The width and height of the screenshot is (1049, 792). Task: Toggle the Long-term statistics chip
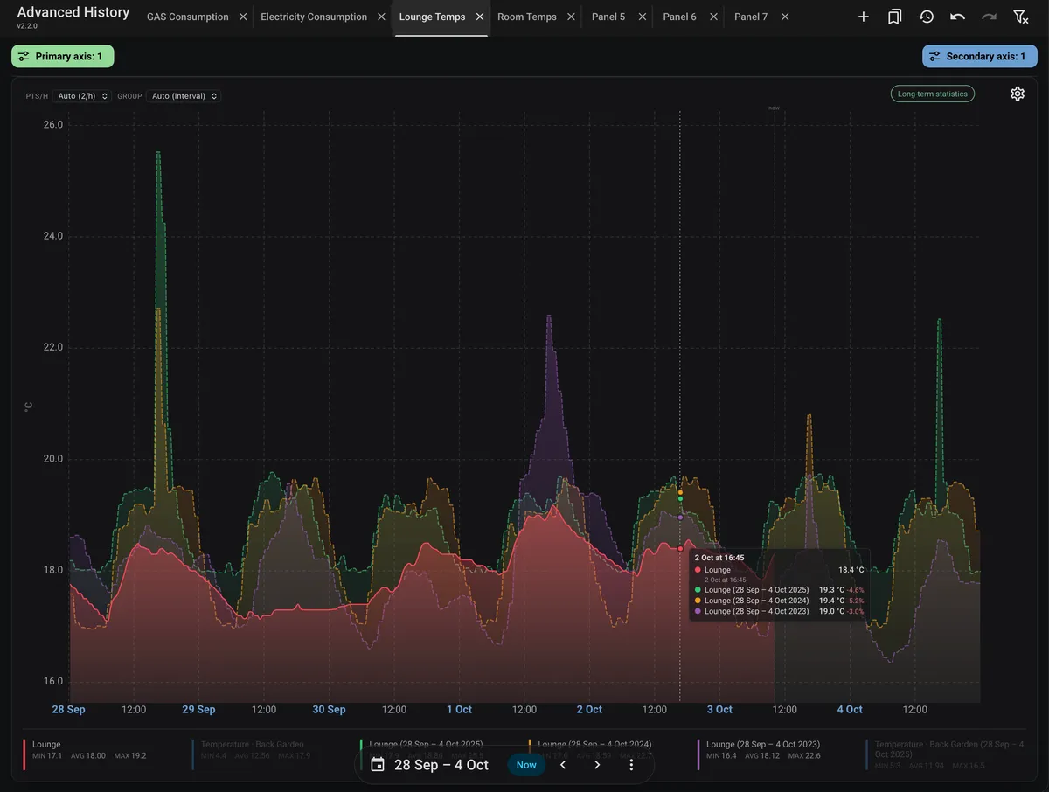pyautogui.click(x=933, y=94)
